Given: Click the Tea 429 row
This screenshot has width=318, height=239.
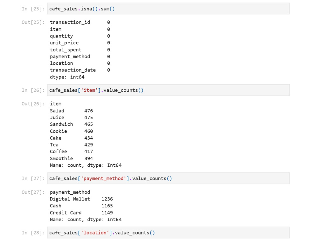Looking at the screenshot, I should pos(71,145).
